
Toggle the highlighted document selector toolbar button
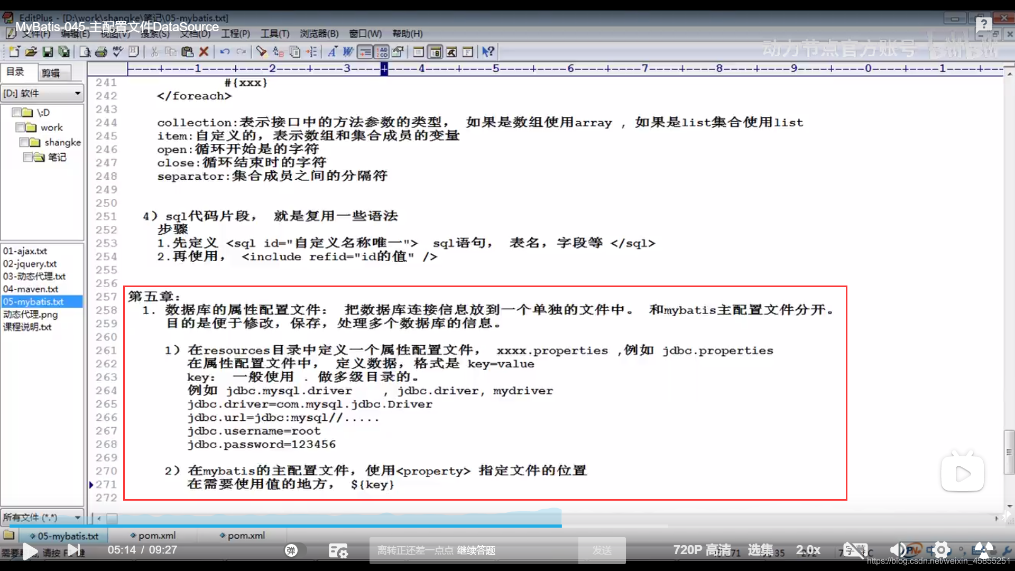435,51
